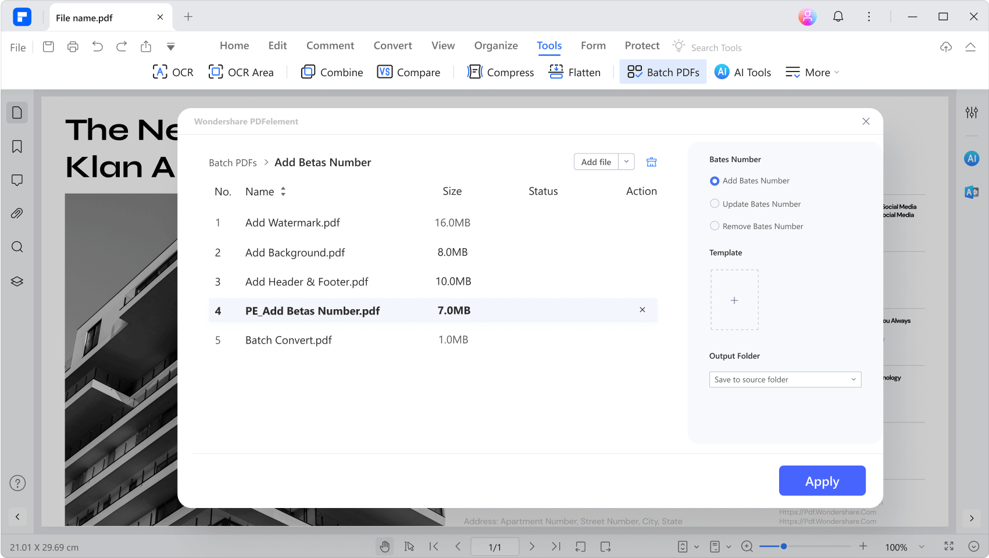989x558 pixels.
Task: Click the help question mark icon
Action: coord(17,483)
